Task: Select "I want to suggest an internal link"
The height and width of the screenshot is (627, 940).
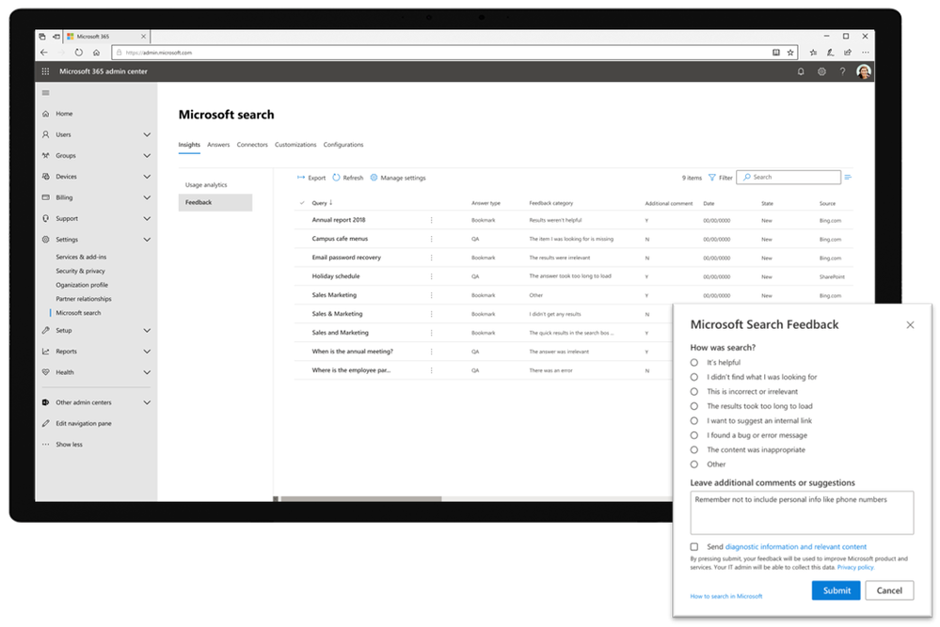Action: (693, 420)
